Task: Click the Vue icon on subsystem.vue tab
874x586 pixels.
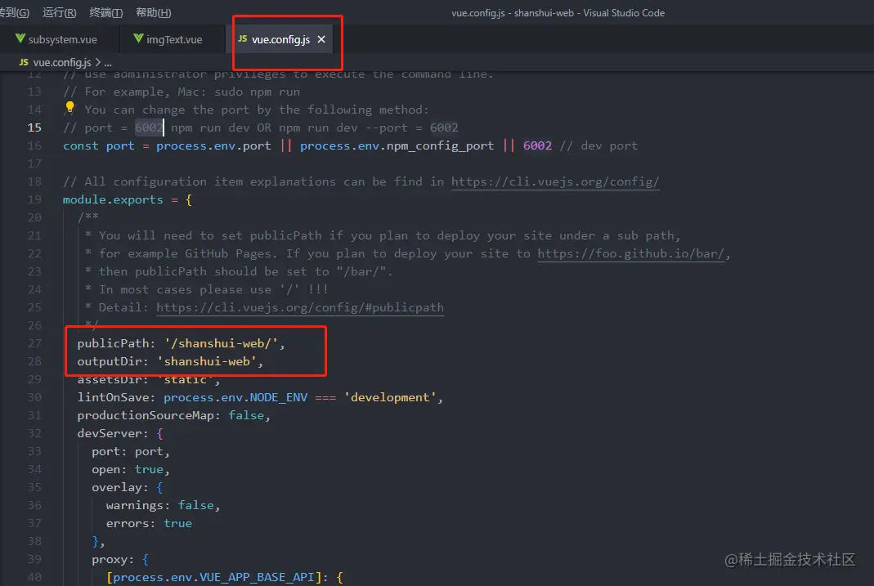Action: pos(20,38)
